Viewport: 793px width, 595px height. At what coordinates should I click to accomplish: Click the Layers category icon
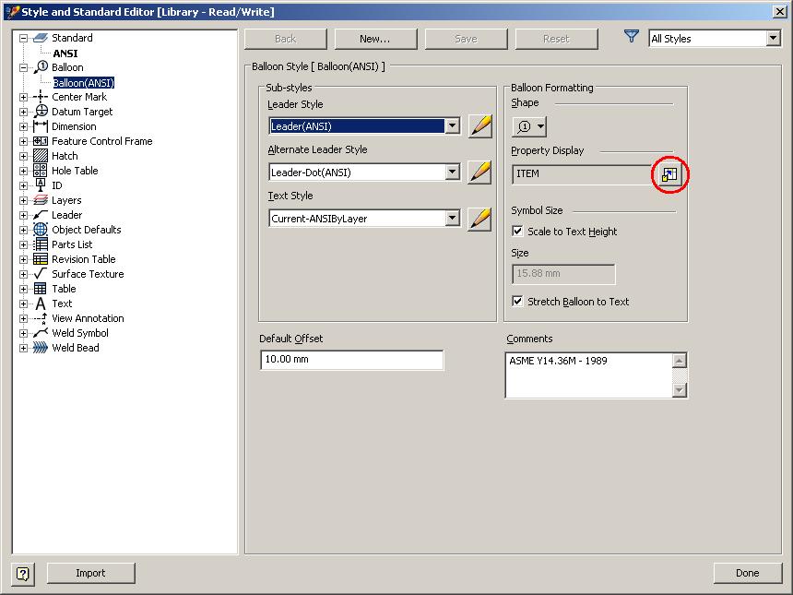click(40, 200)
